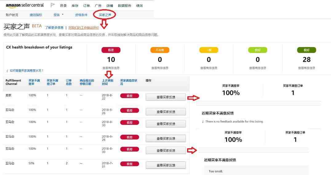The image size is (331, 175).
Task: Sort by the 商品最近的停售日期 column header
Action: pos(87,82)
